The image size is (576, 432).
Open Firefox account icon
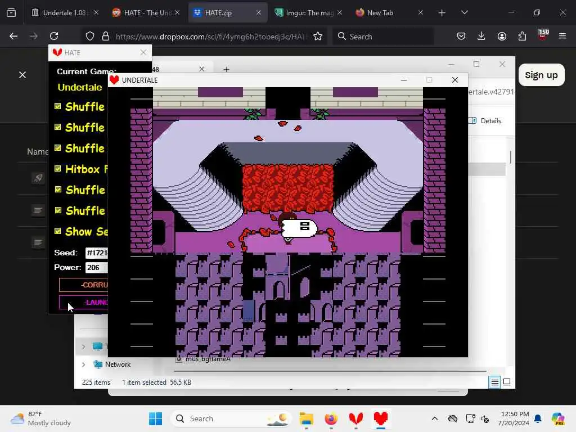[x=502, y=36]
